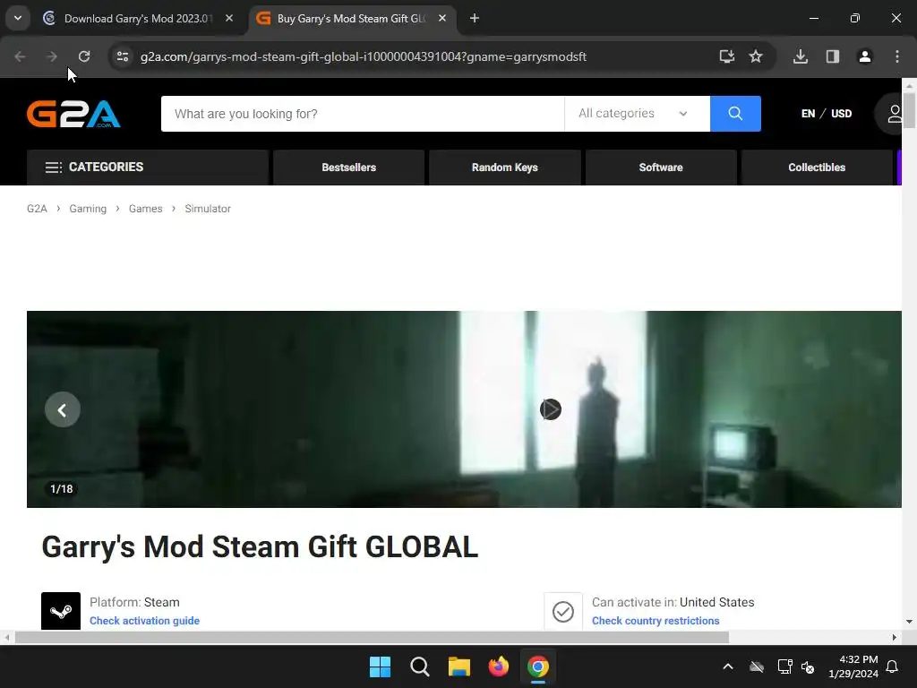Click the Garry's Mod Steam Gift GLOBAL title
This screenshot has height=688, width=917.
coord(260,547)
